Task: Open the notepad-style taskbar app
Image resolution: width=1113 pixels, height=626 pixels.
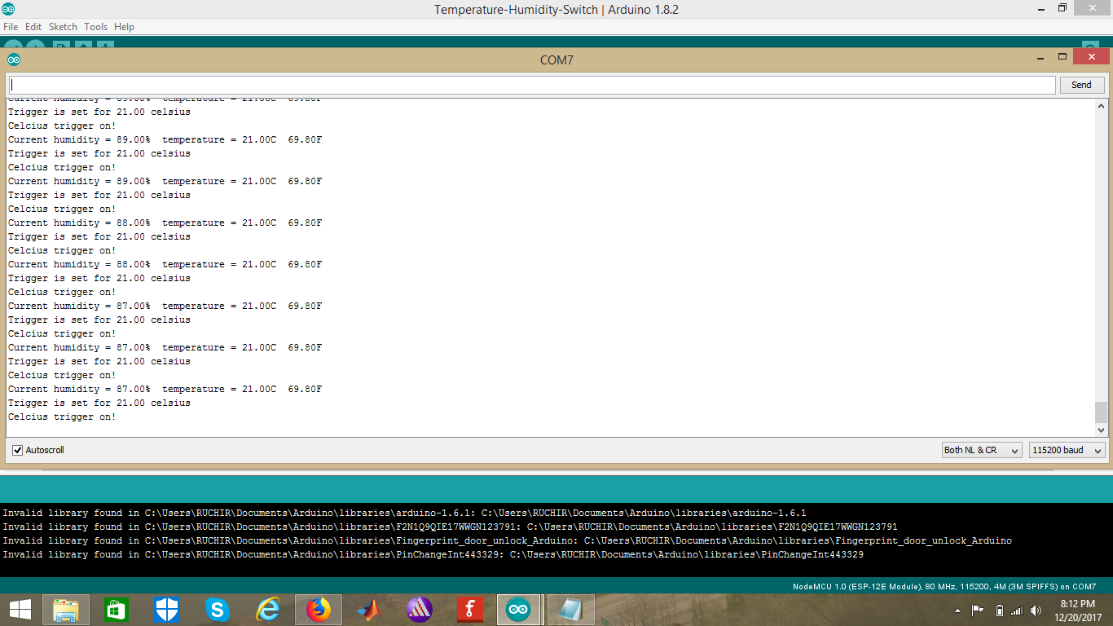Action: tap(571, 609)
